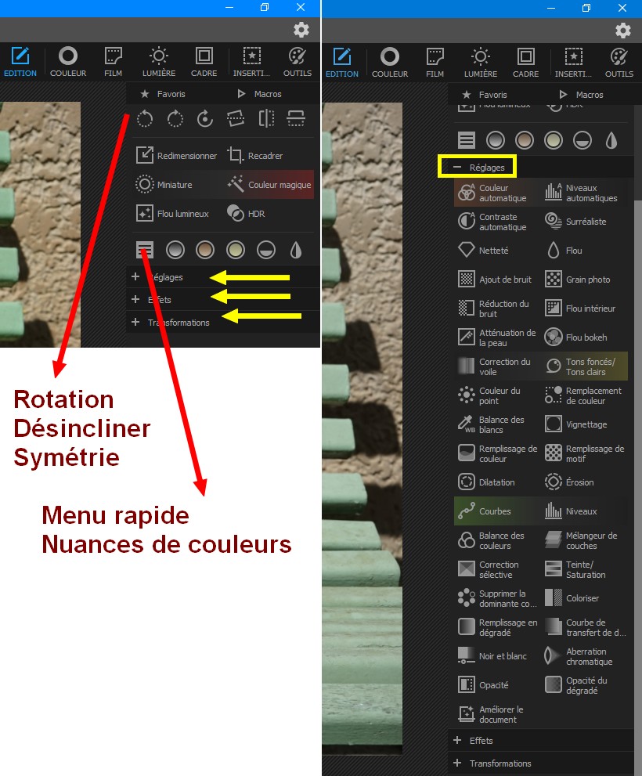
Task: Expand Transformations section in left window
Action: point(223,322)
